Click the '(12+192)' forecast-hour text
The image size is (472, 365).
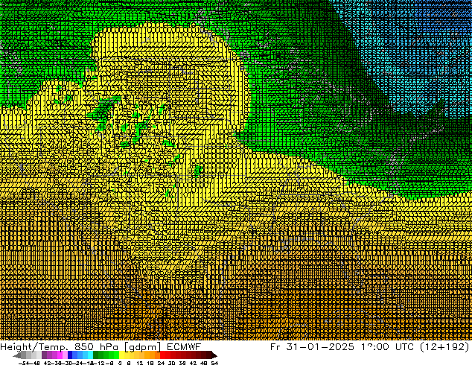[444, 346]
